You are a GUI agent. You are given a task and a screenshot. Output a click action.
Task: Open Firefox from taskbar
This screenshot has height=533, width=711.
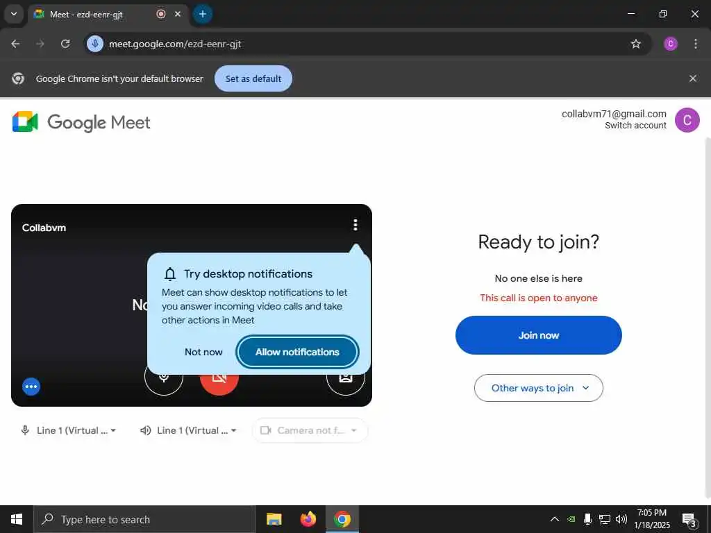pos(308,519)
